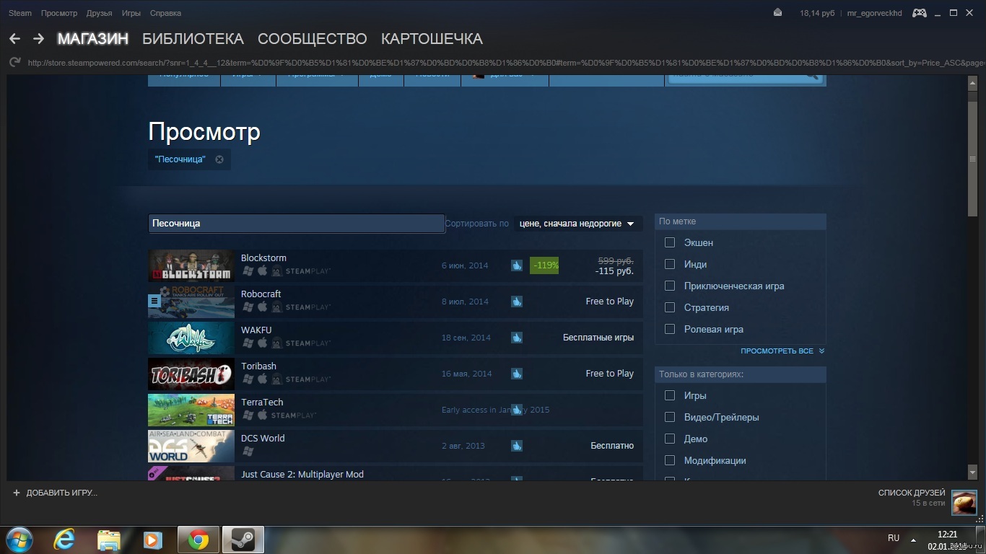Open the Blockstorm game listing

[x=263, y=258]
